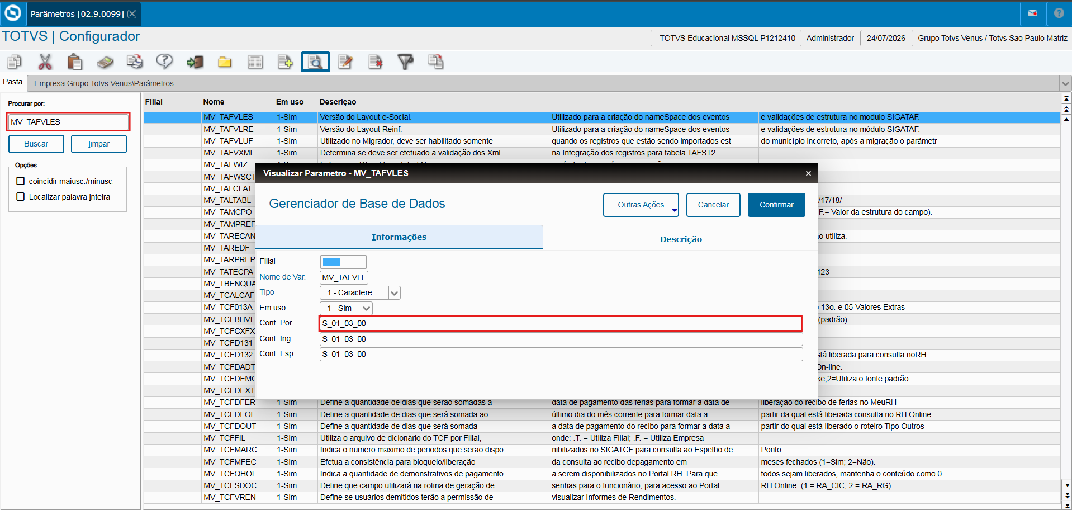
Task: Focus the Procurar por search field
Action: [x=68, y=122]
